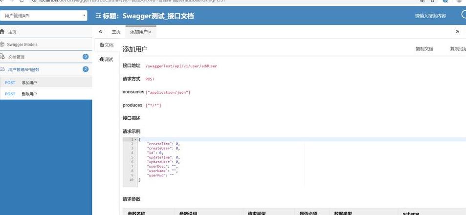Click the 请求参数 section label
This screenshot has width=466, height=215.
pyautogui.click(x=132, y=199)
